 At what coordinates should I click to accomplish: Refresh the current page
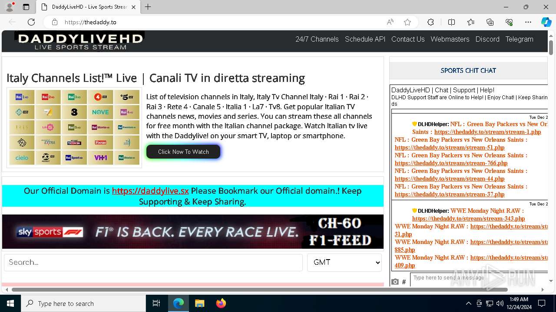tap(31, 22)
